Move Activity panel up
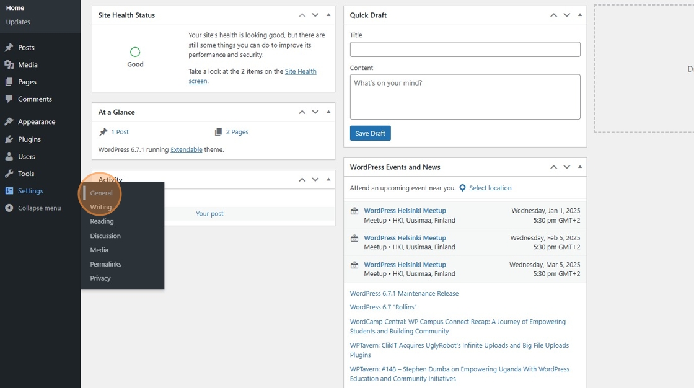This screenshot has height=388, width=694. 302,179
